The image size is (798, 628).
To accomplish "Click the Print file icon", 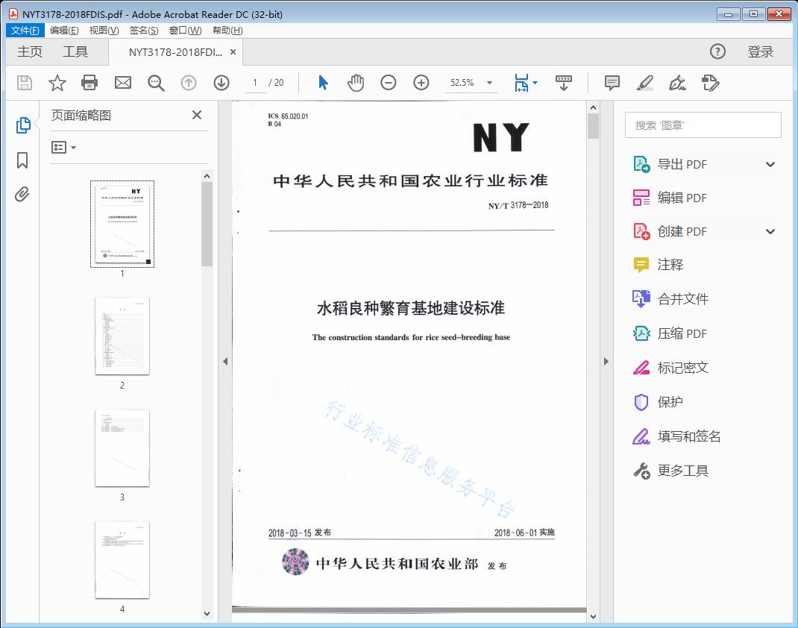I will click(89, 83).
